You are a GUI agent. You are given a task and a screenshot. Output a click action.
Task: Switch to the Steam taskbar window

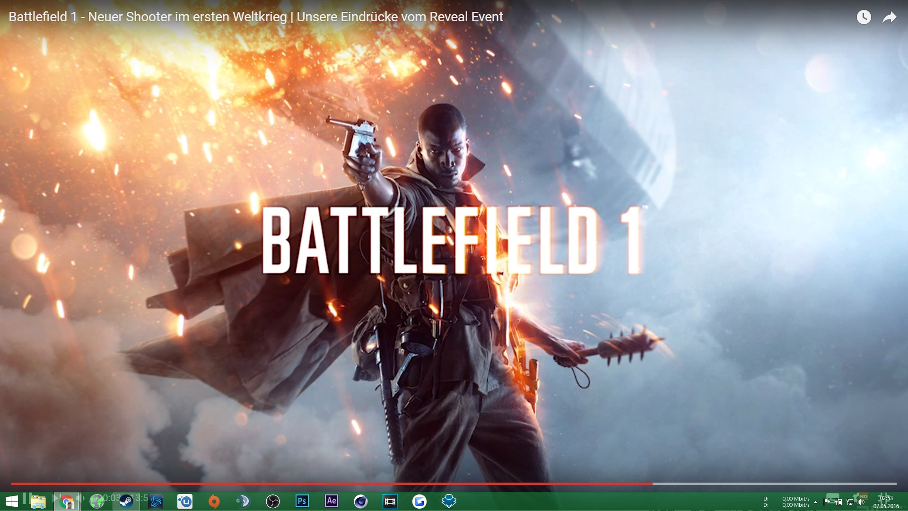126,501
